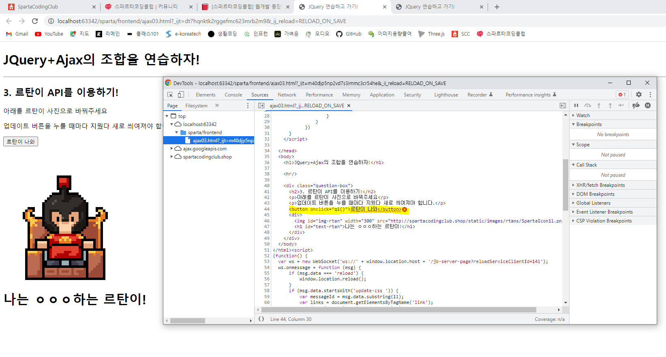
Task: Pretty print braces icon in status bar
Action: (x=261, y=319)
